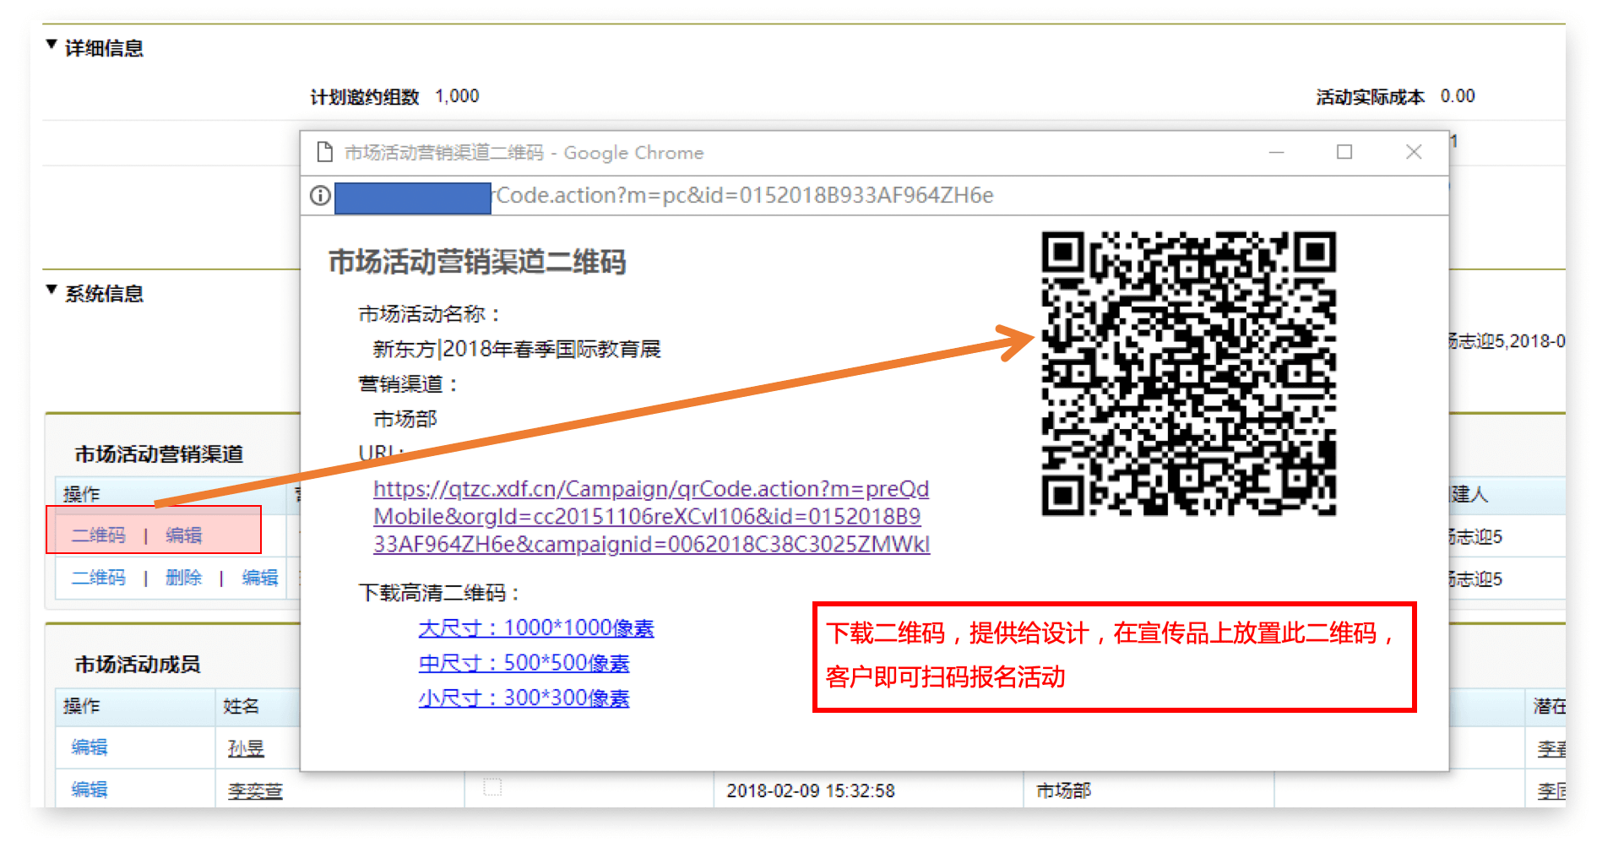Click the QR code image
The height and width of the screenshot is (853, 1613).
click(x=1188, y=372)
